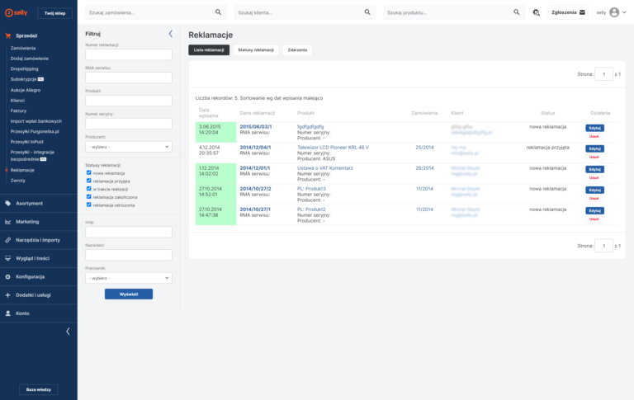Open the settings gear icon in header

point(537,13)
